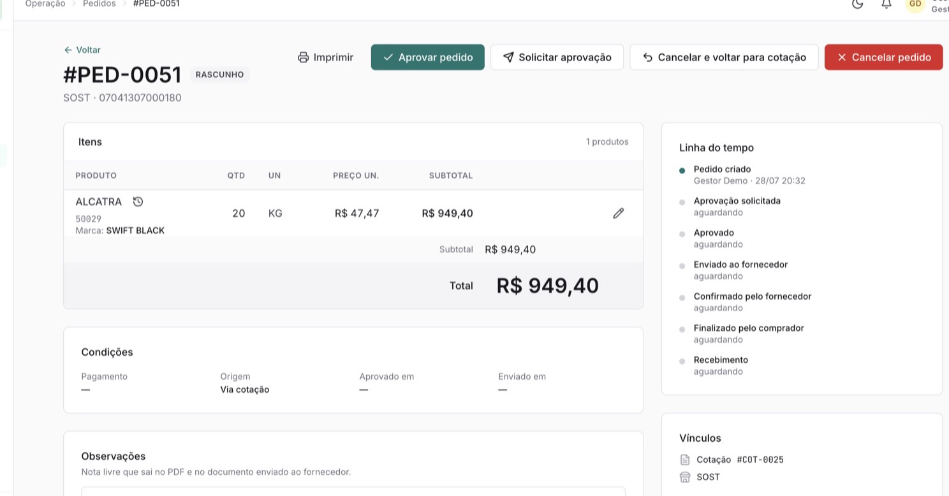Image resolution: width=949 pixels, height=496 pixels.
Task: Click the SOST store icon in Vínculos
Action: [x=685, y=477]
